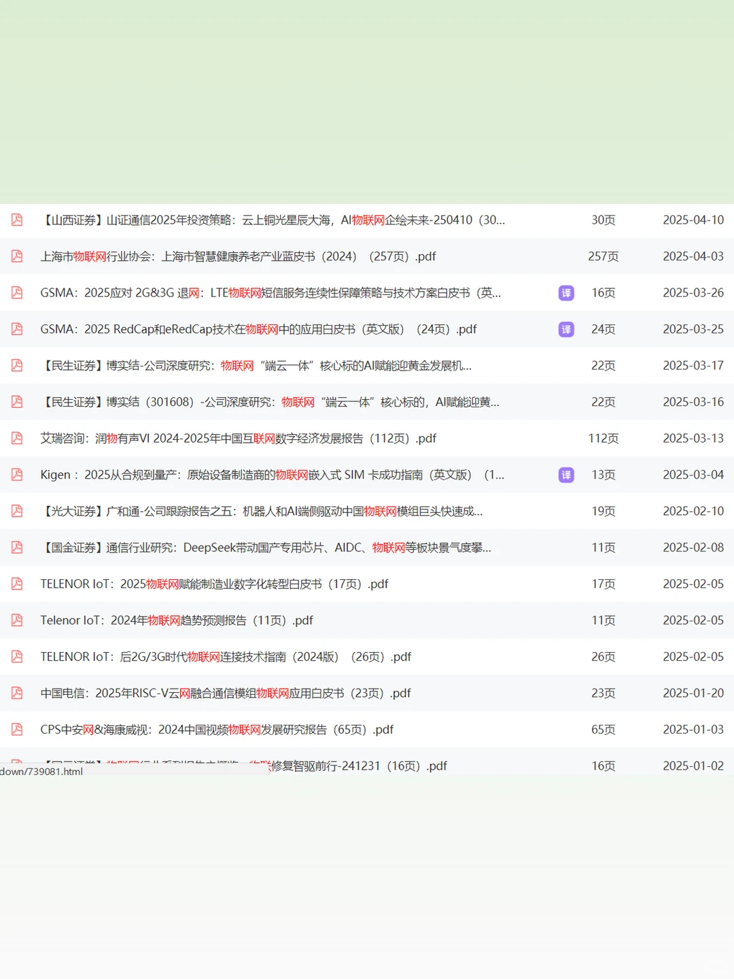Open Telenor IoT 2024年物联网趋势预测报告
The width and height of the screenshot is (734, 979).
(177, 620)
